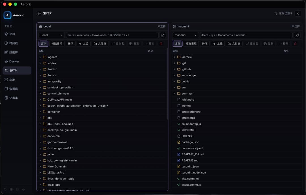Sort macmini pane by 名称
This screenshot has width=306, height=195.
177,44
